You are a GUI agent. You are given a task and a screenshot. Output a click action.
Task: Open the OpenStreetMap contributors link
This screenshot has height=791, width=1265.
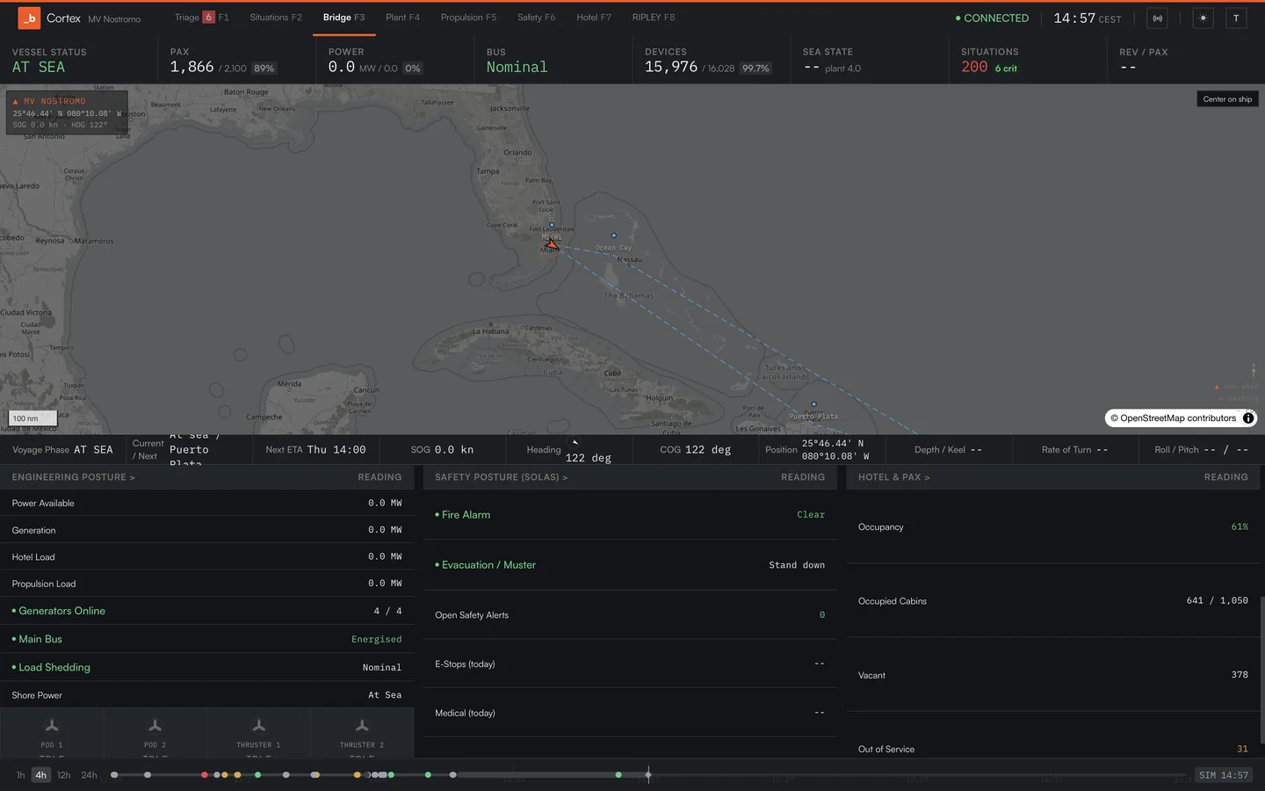click(1178, 418)
